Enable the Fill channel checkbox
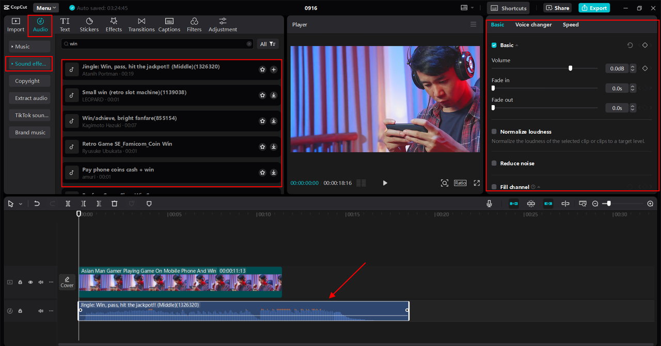 pyautogui.click(x=494, y=187)
